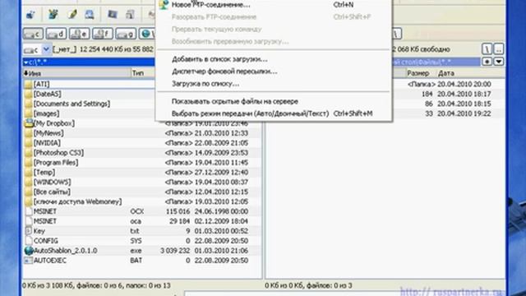Choose Новое FTP-соединение menu item
Image resolution: width=526 pixels, height=296 pixels.
[x=274, y=5]
